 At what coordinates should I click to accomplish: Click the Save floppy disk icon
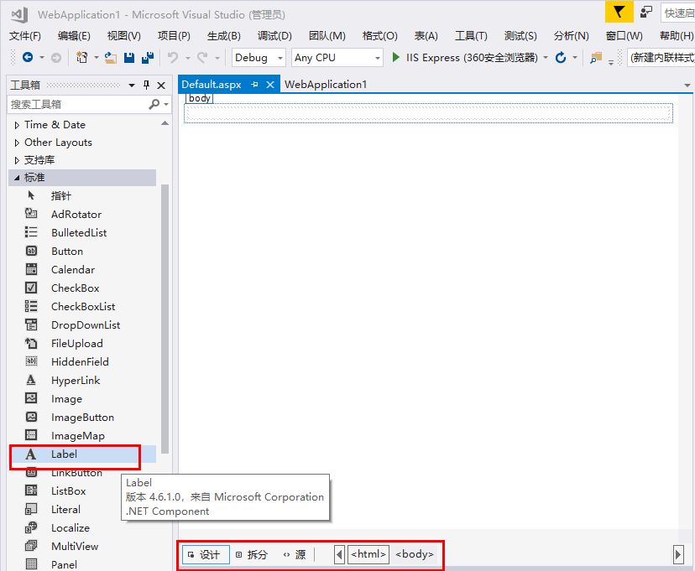click(129, 58)
